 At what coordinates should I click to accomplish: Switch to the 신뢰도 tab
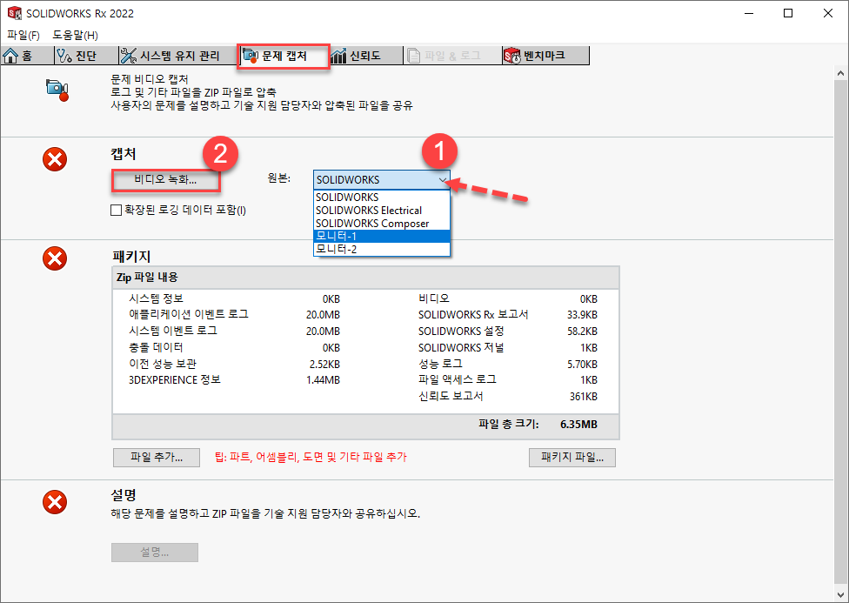coord(366,56)
